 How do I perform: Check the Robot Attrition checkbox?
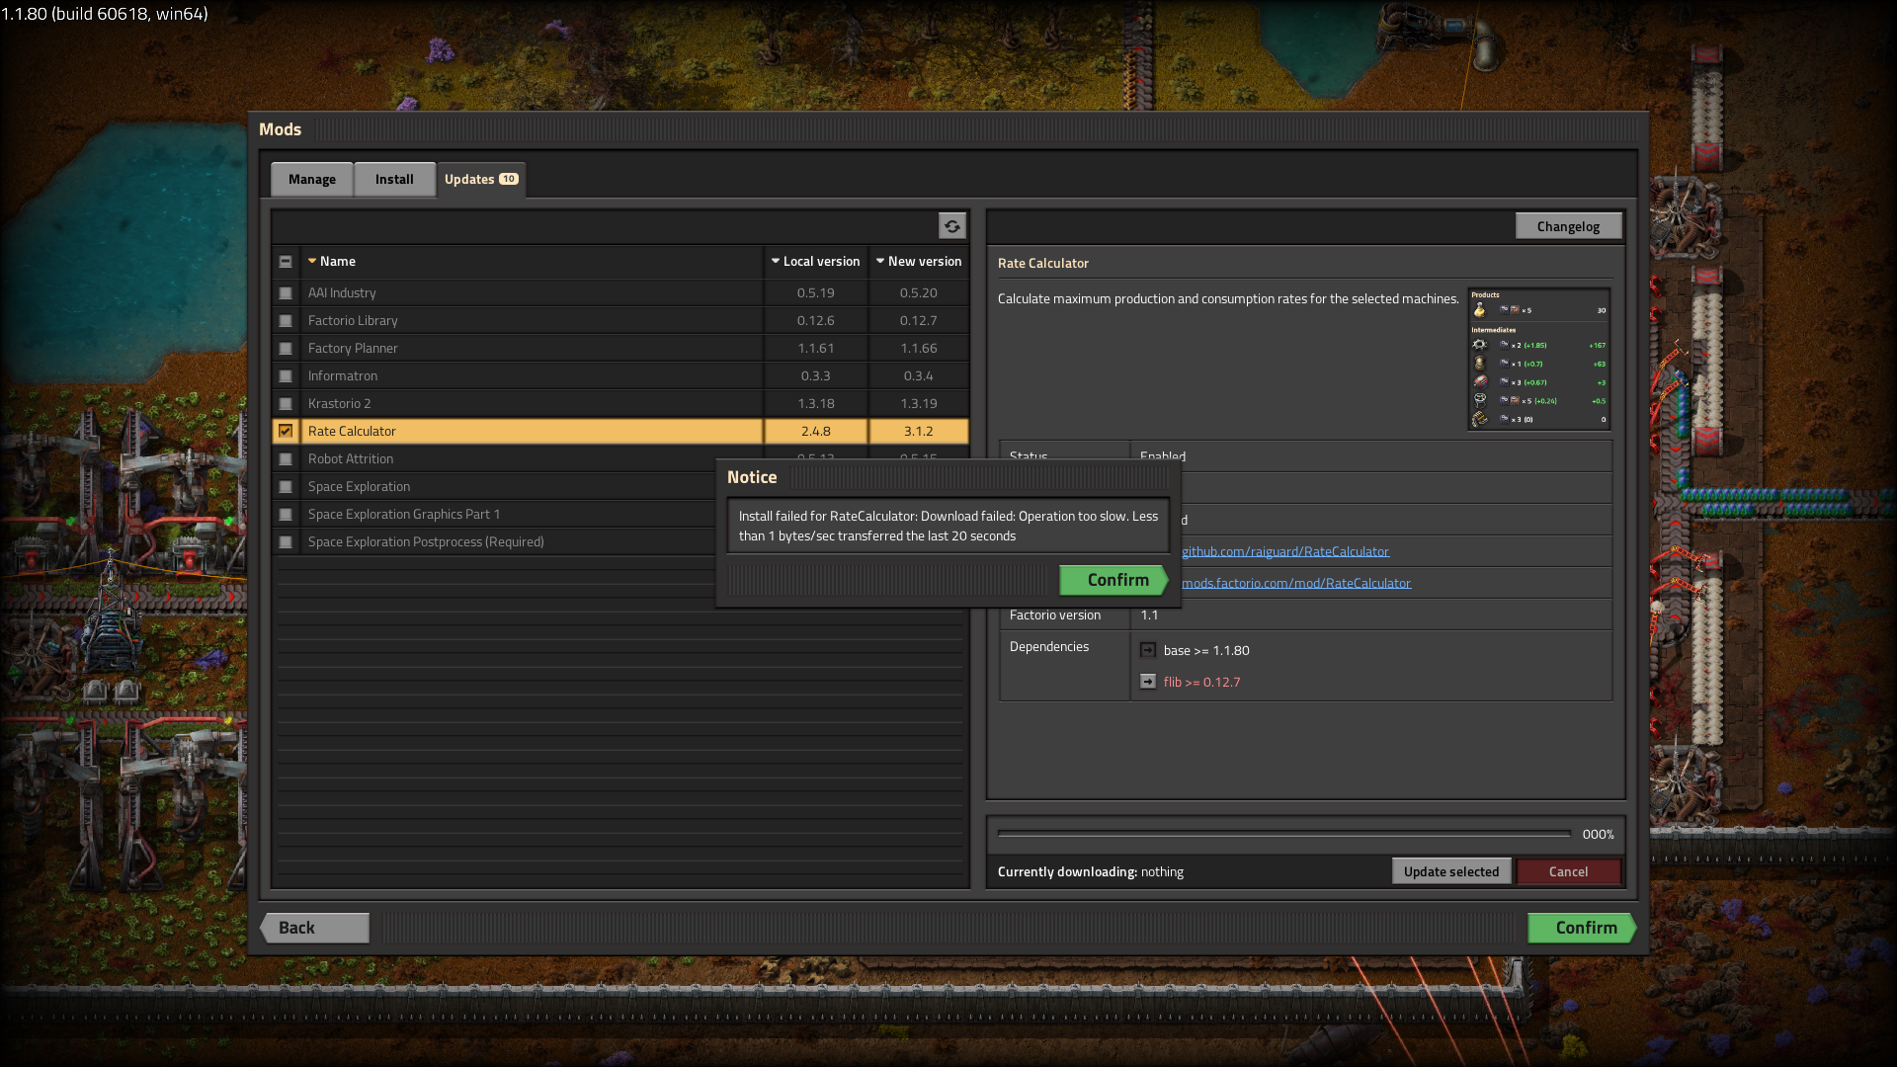286,459
